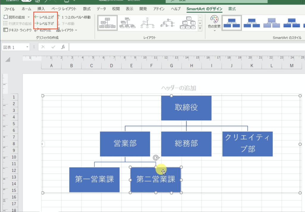This screenshot has width=305, height=212.
Task: Select the 営業部 shape
Action: tap(125, 144)
